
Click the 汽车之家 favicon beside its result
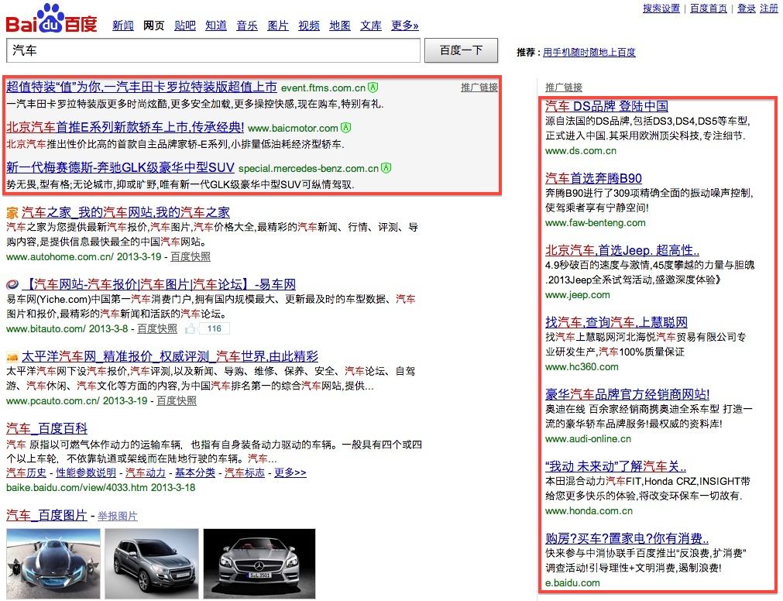click(x=12, y=213)
